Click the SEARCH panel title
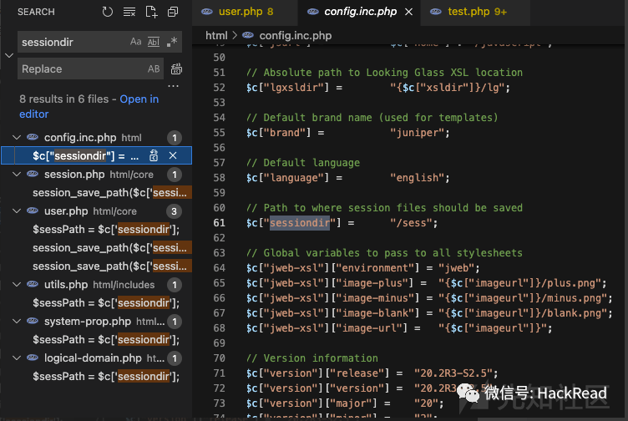This screenshot has width=628, height=421. tap(36, 12)
